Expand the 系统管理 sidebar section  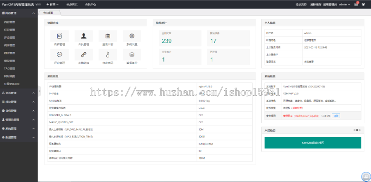pyautogui.click(x=19, y=128)
